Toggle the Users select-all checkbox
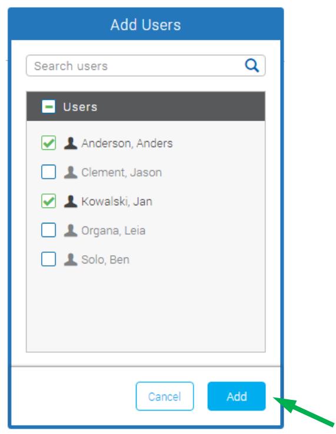336x434 pixels. 48,106
